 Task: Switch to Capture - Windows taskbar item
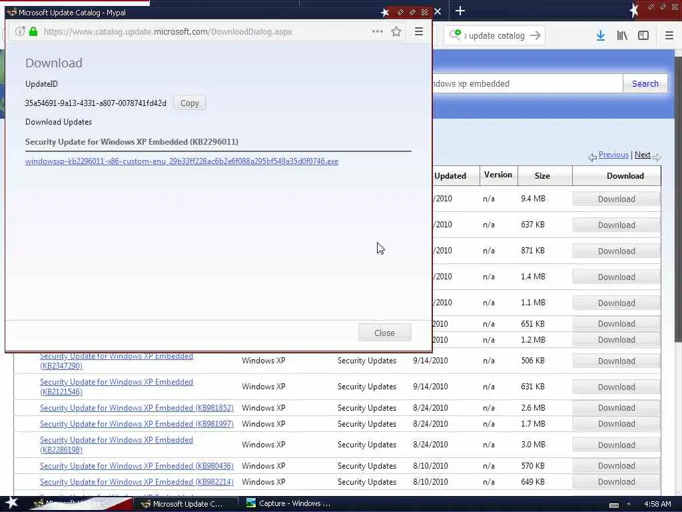pos(289,503)
